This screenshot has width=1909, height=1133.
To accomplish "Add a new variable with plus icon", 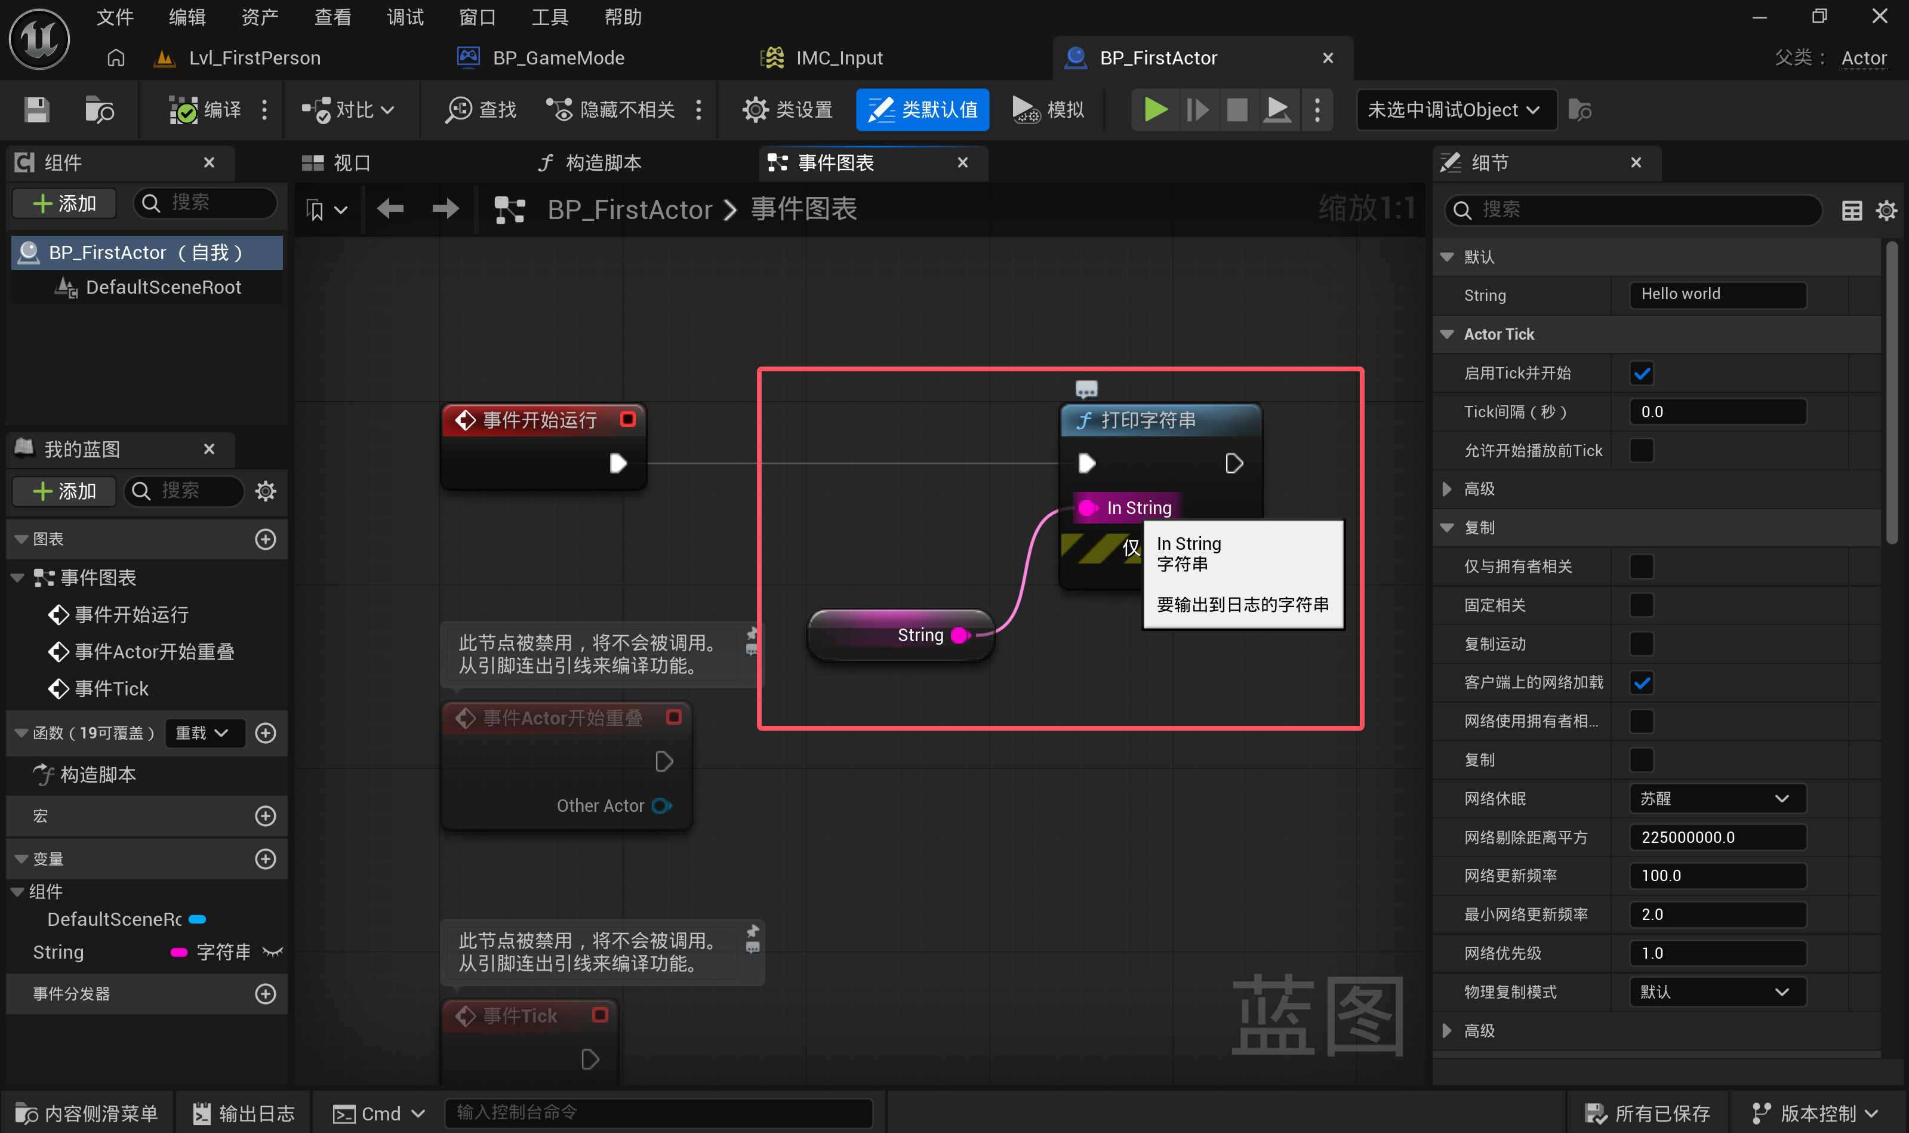I will 265,859.
